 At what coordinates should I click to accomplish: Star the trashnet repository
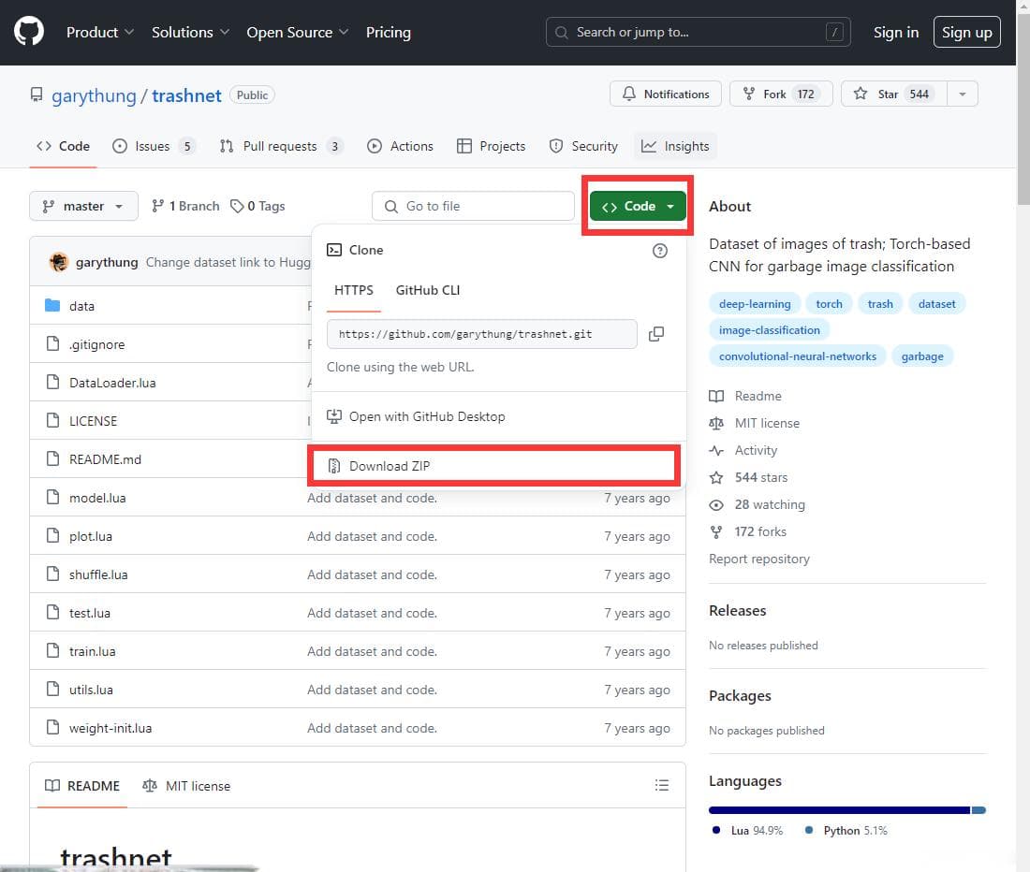point(894,94)
